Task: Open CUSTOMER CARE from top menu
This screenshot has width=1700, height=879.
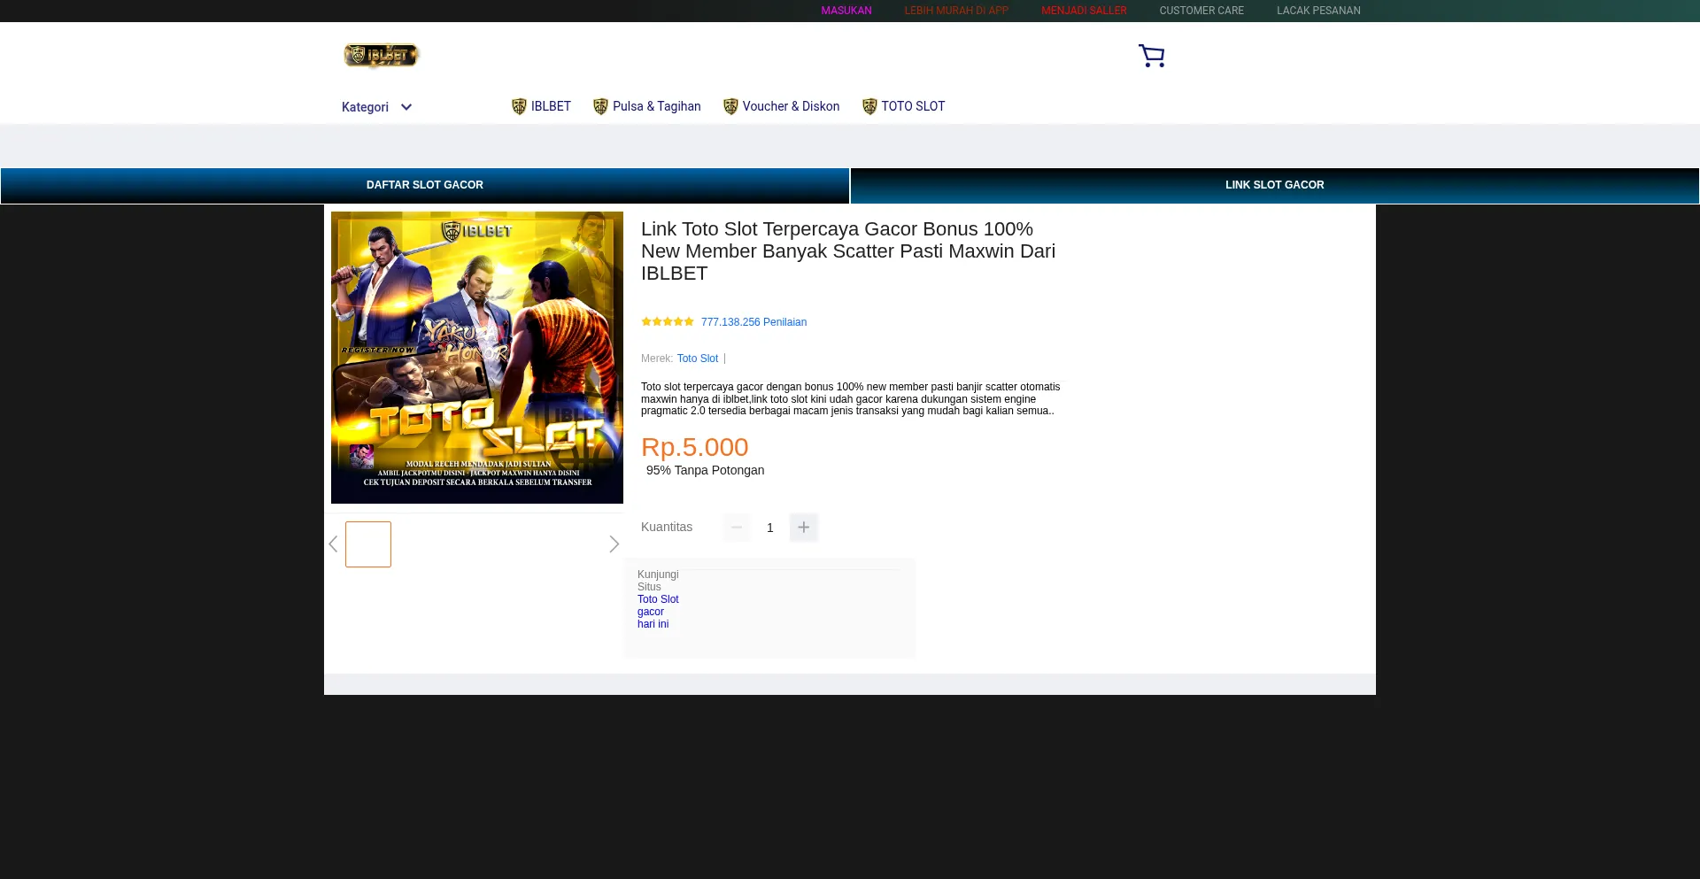Action: (x=1202, y=11)
